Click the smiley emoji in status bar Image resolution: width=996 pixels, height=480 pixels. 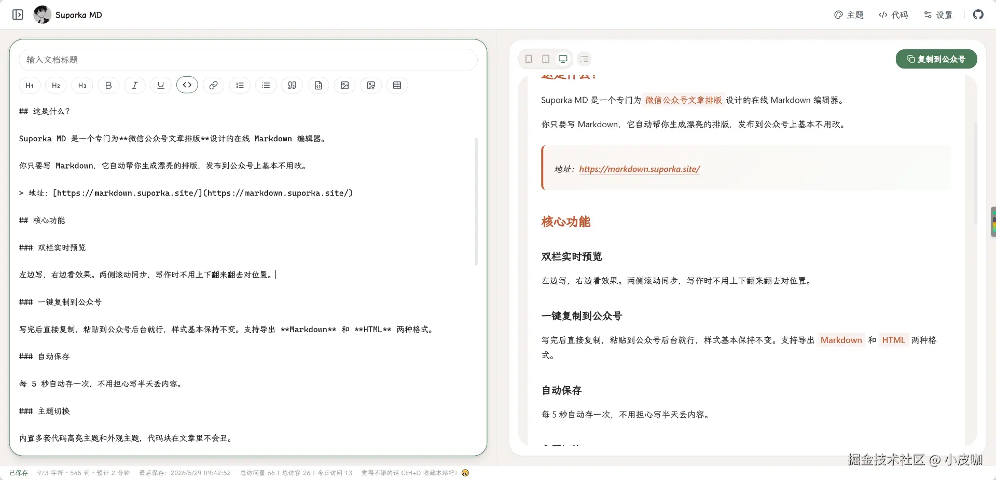coord(465,473)
